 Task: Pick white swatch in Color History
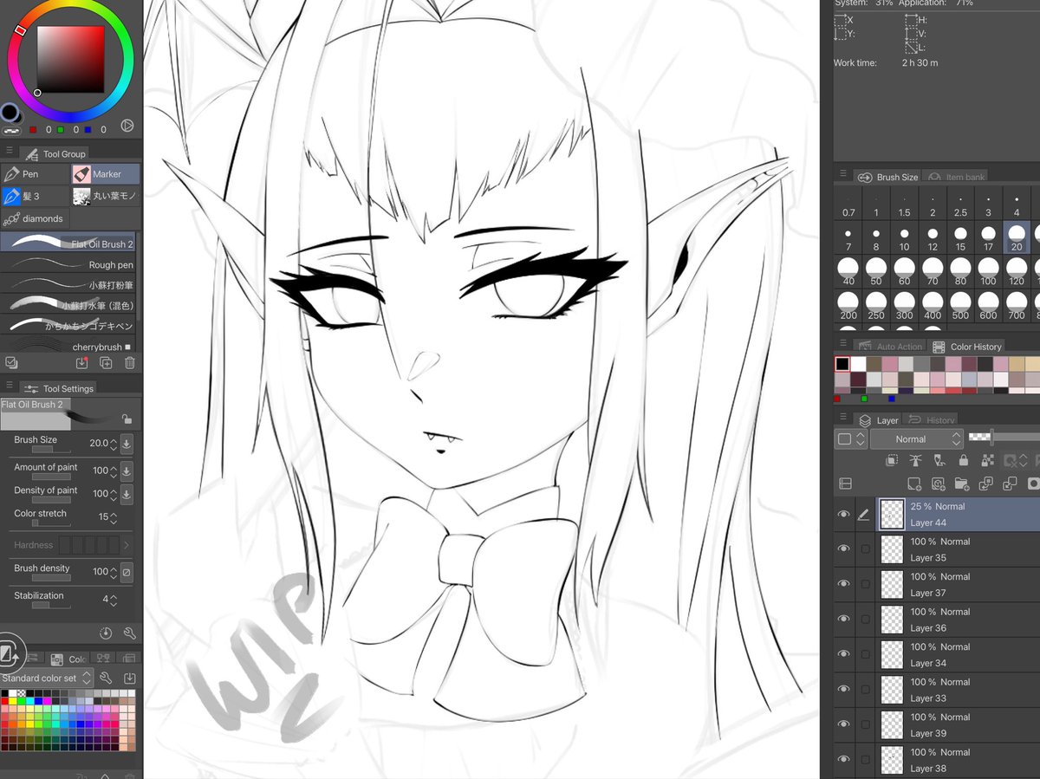pos(858,365)
